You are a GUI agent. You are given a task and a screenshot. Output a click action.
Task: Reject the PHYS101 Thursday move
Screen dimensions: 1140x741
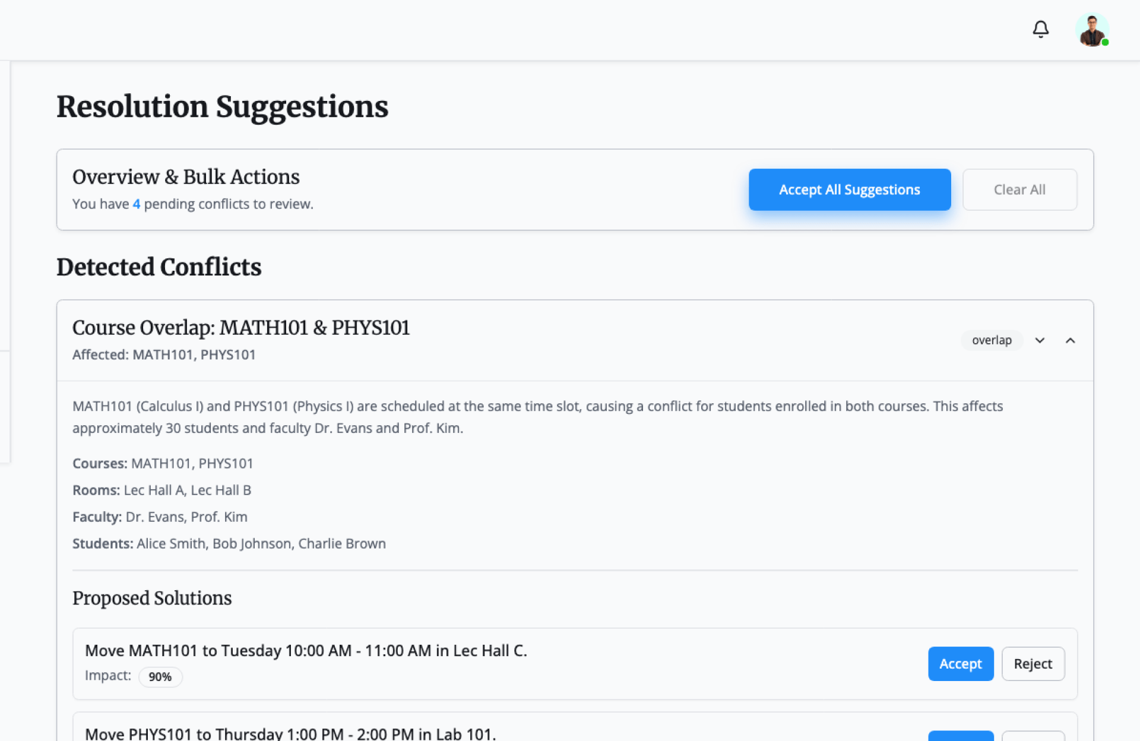pos(1033,736)
